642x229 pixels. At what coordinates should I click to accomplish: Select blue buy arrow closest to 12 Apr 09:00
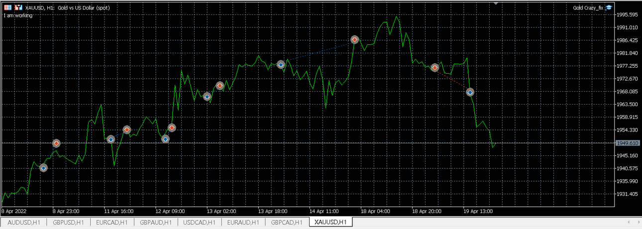[x=166, y=139]
